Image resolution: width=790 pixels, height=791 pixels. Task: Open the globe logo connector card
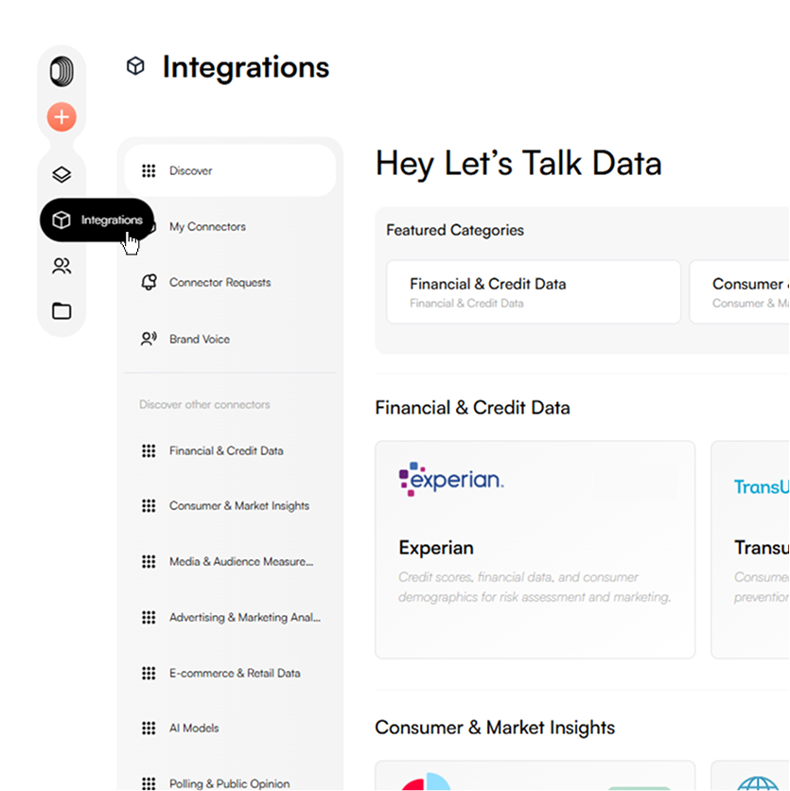pos(750,776)
